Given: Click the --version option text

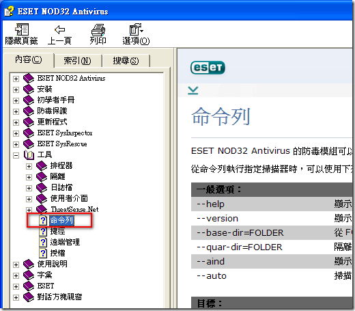Looking at the screenshot, I should pos(217,219).
